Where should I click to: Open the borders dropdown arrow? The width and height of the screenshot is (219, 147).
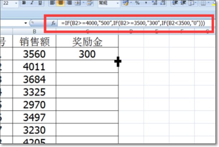209,3
